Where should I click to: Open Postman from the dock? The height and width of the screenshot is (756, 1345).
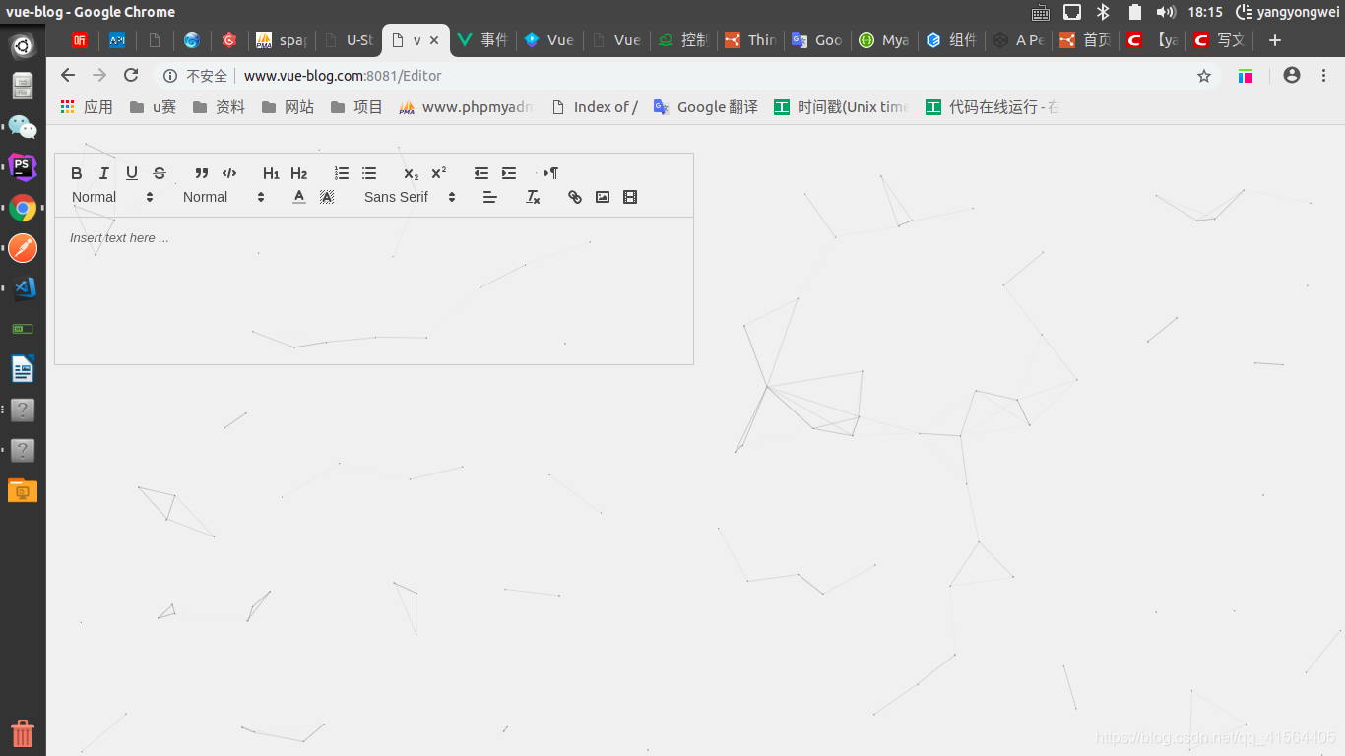(x=23, y=248)
